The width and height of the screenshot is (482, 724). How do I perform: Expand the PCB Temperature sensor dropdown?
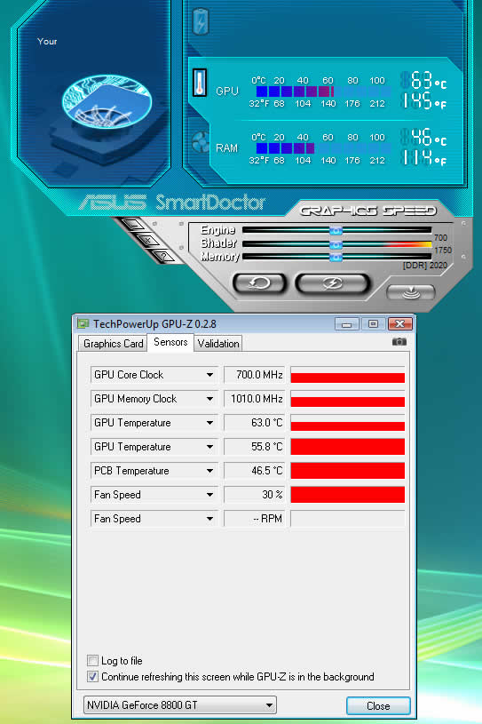coord(209,471)
